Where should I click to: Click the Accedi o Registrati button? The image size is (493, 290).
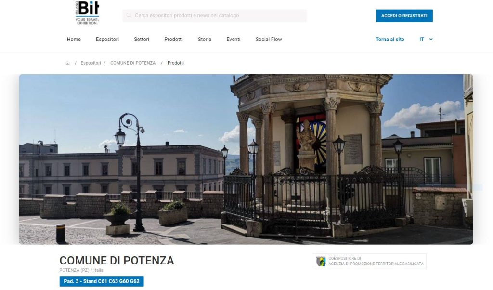tap(404, 16)
